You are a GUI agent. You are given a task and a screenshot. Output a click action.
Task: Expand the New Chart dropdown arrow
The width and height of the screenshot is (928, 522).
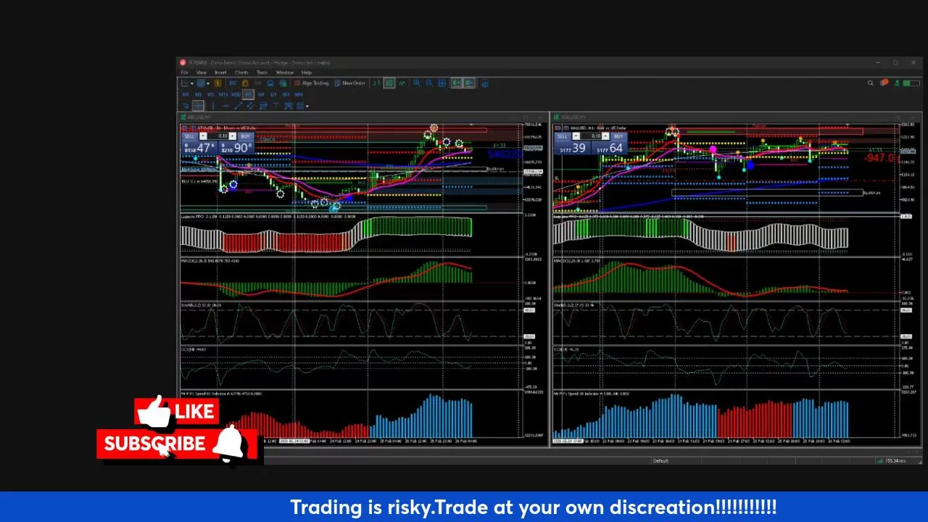pos(192,83)
